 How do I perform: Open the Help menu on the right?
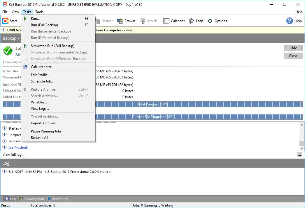coord(299,12)
